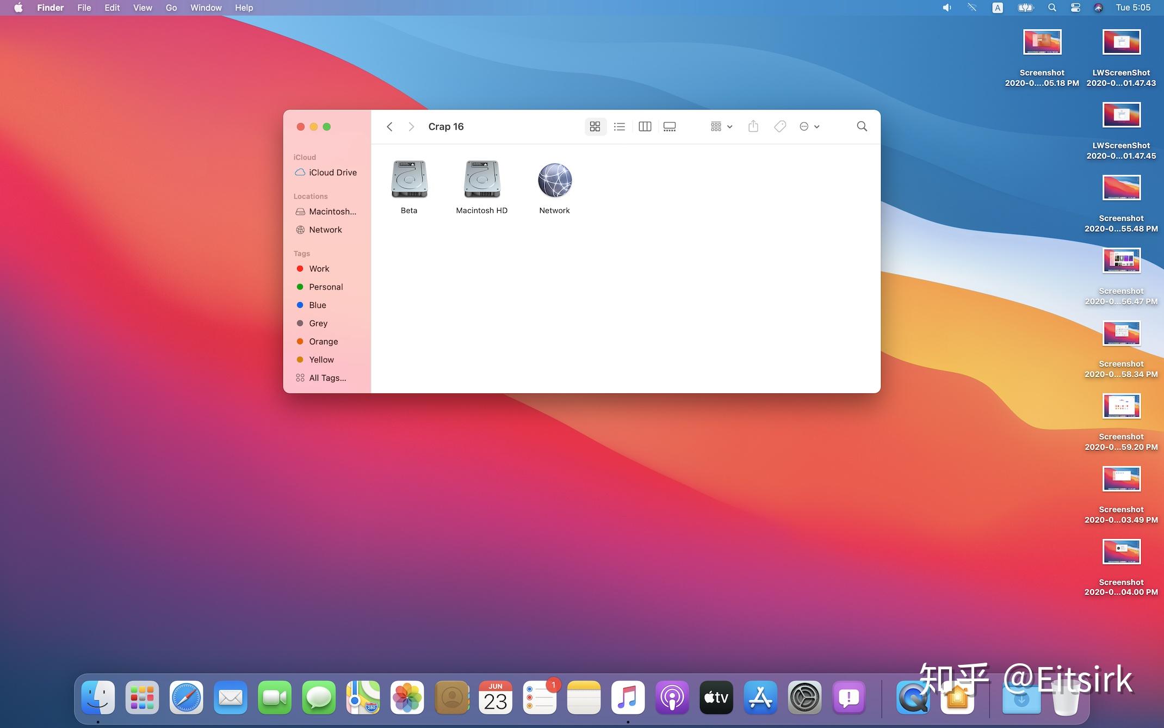Select Screenshot 05.18 PM desktop thumbnail

pyautogui.click(x=1042, y=42)
